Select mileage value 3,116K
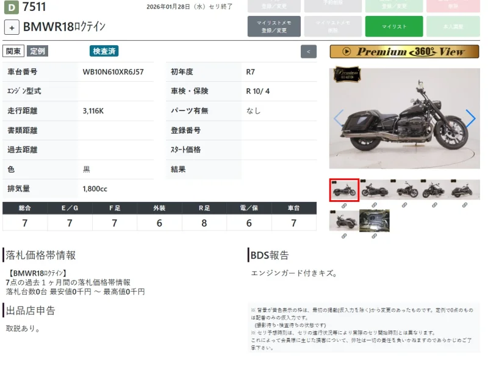The image size is (488, 366). click(93, 111)
